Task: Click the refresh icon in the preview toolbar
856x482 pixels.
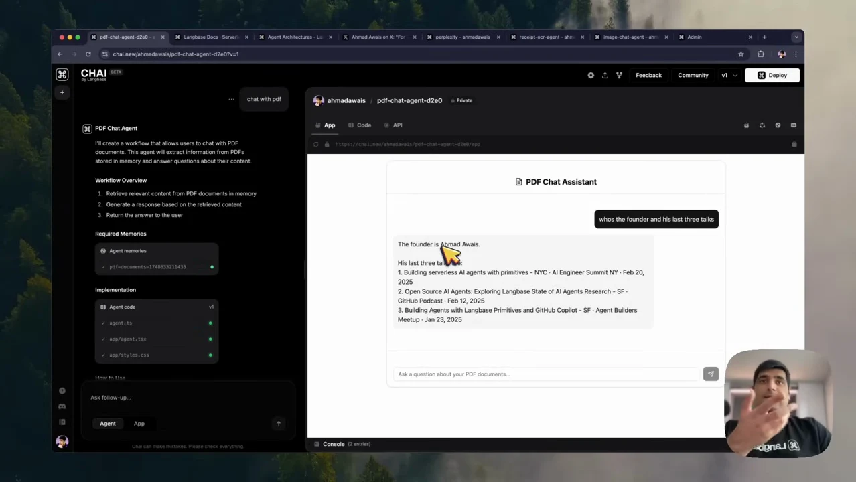Action: 762,125
